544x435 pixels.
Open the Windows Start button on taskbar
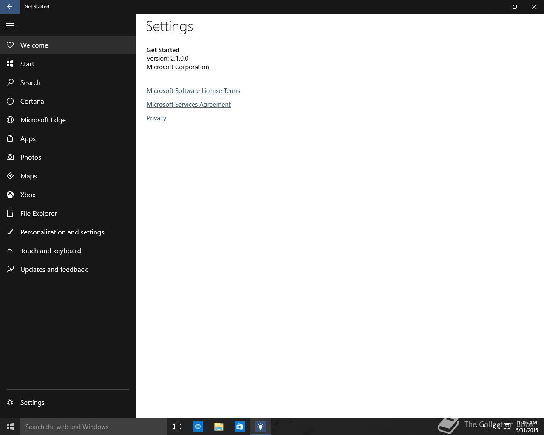click(x=10, y=427)
